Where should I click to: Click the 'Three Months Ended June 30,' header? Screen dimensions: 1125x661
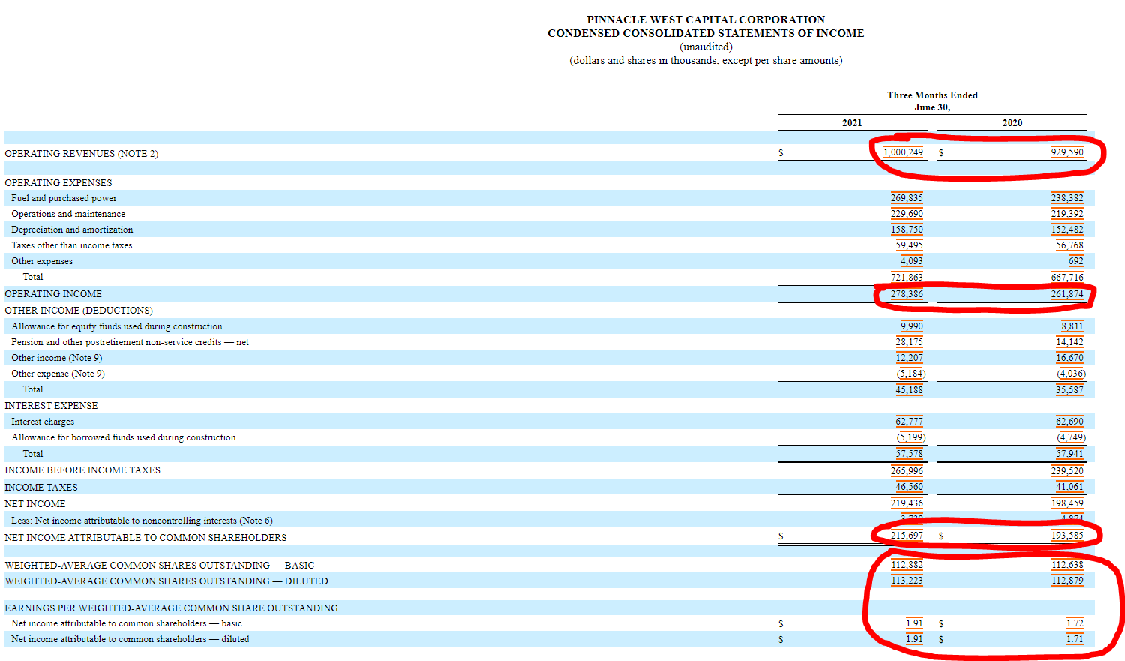pos(932,101)
